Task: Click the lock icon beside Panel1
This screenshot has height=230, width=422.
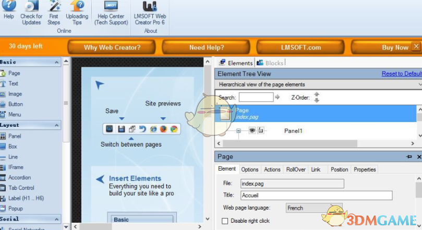Action: [260, 130]
